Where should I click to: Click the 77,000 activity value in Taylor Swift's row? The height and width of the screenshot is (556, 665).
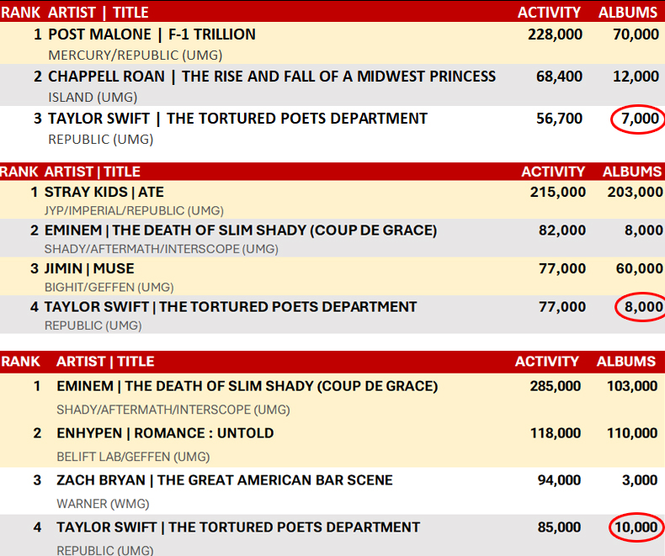(x=562, y=306)
